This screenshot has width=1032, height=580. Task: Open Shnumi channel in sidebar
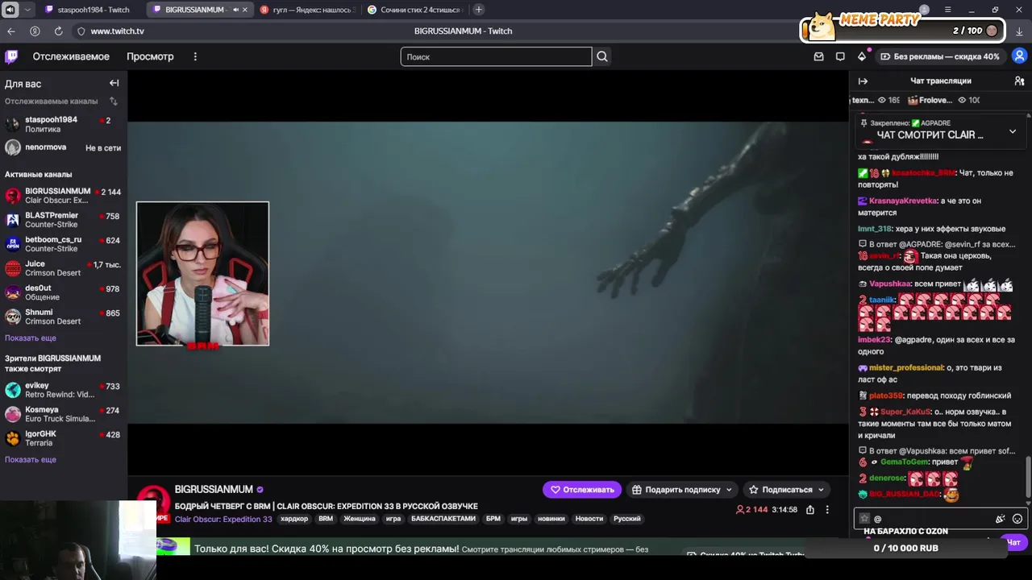[x=63, y=317]
